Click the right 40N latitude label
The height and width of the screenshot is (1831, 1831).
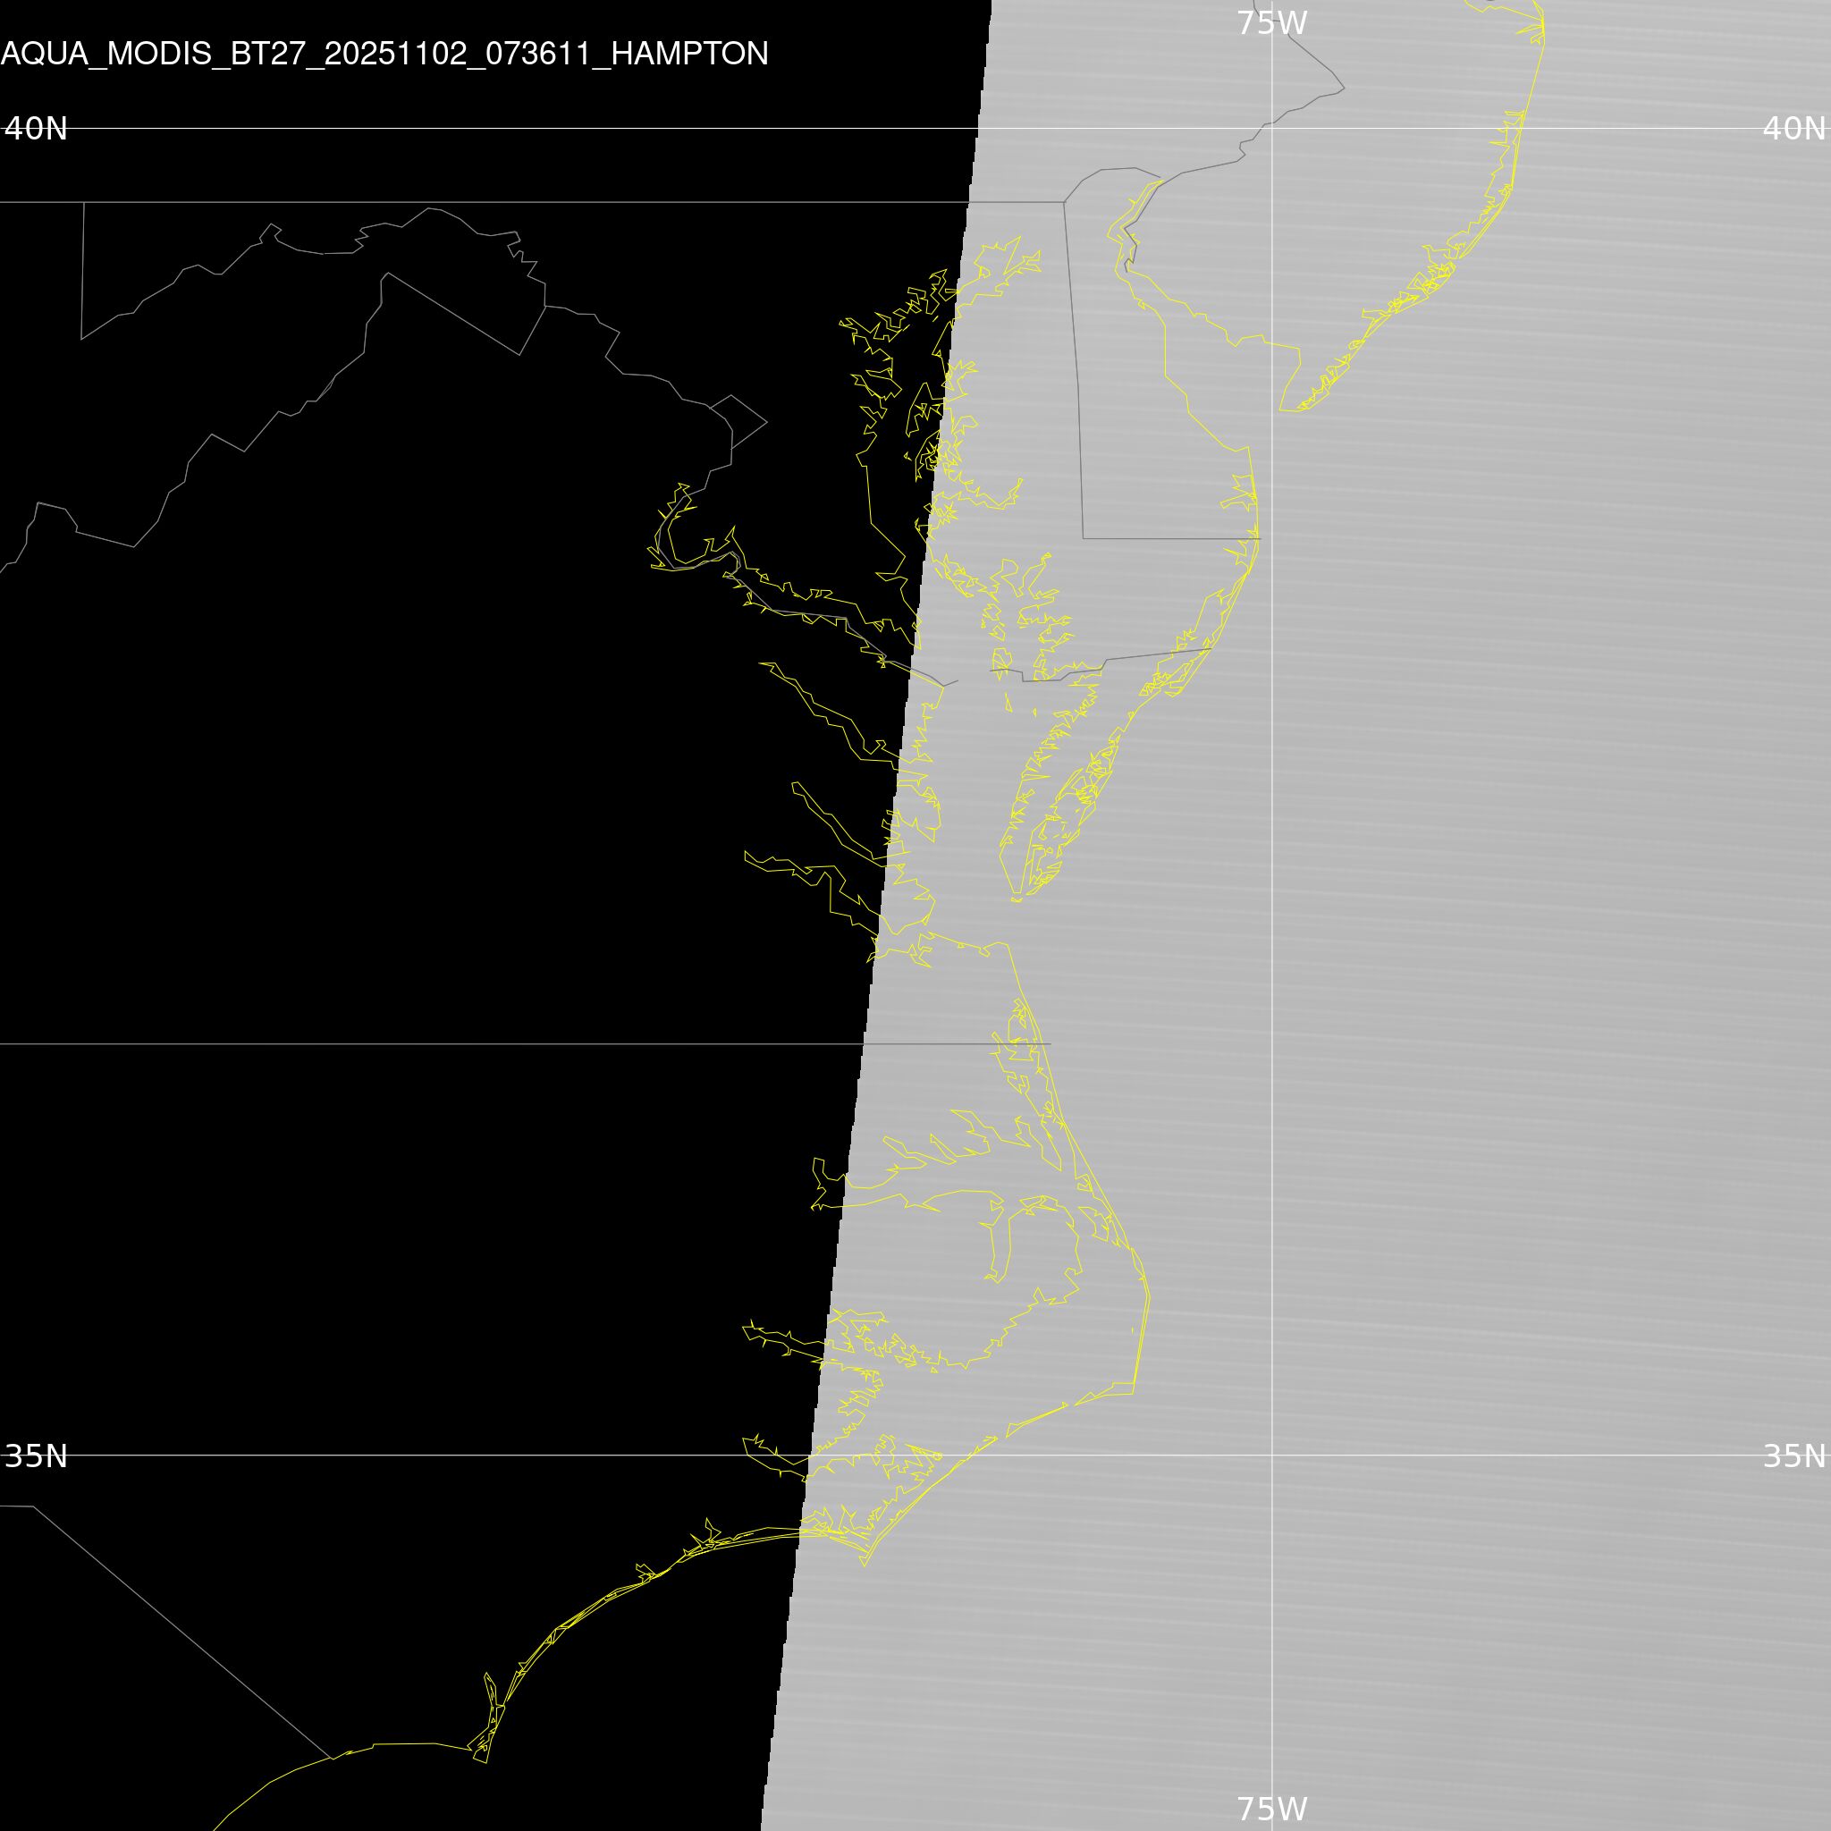(x=1793, y=128)
